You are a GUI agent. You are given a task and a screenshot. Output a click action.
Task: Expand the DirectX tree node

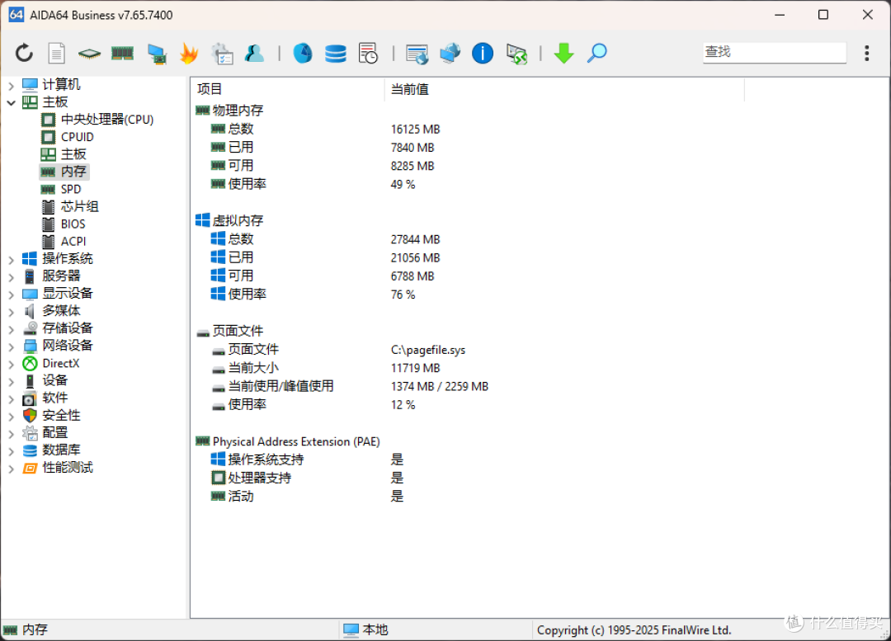[12, 365]
